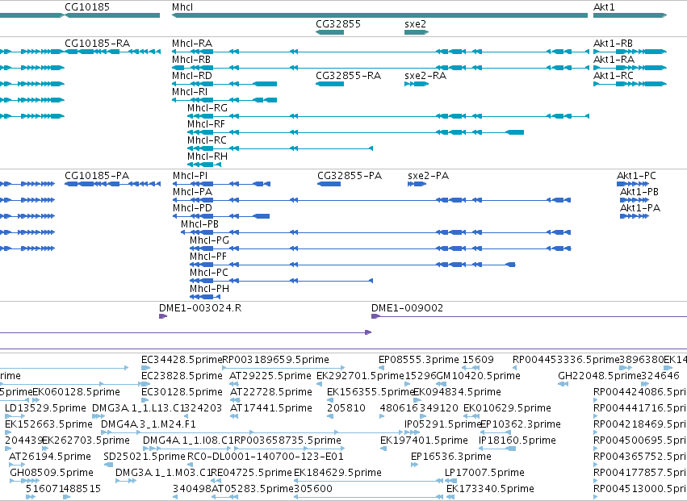This screenshot has width=687, height=501.
Task: Select the Akt1-PA protein label
Action: click(x=640, y=208)
